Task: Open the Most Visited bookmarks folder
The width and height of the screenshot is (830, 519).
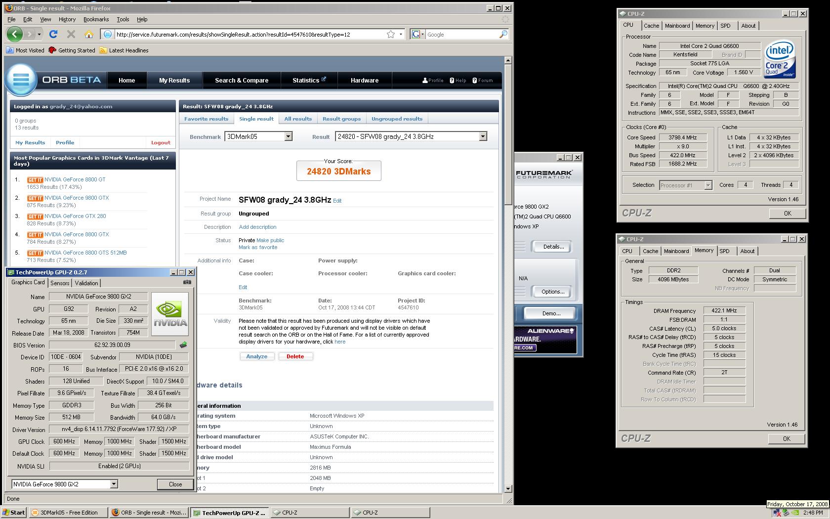Action: 25,50
